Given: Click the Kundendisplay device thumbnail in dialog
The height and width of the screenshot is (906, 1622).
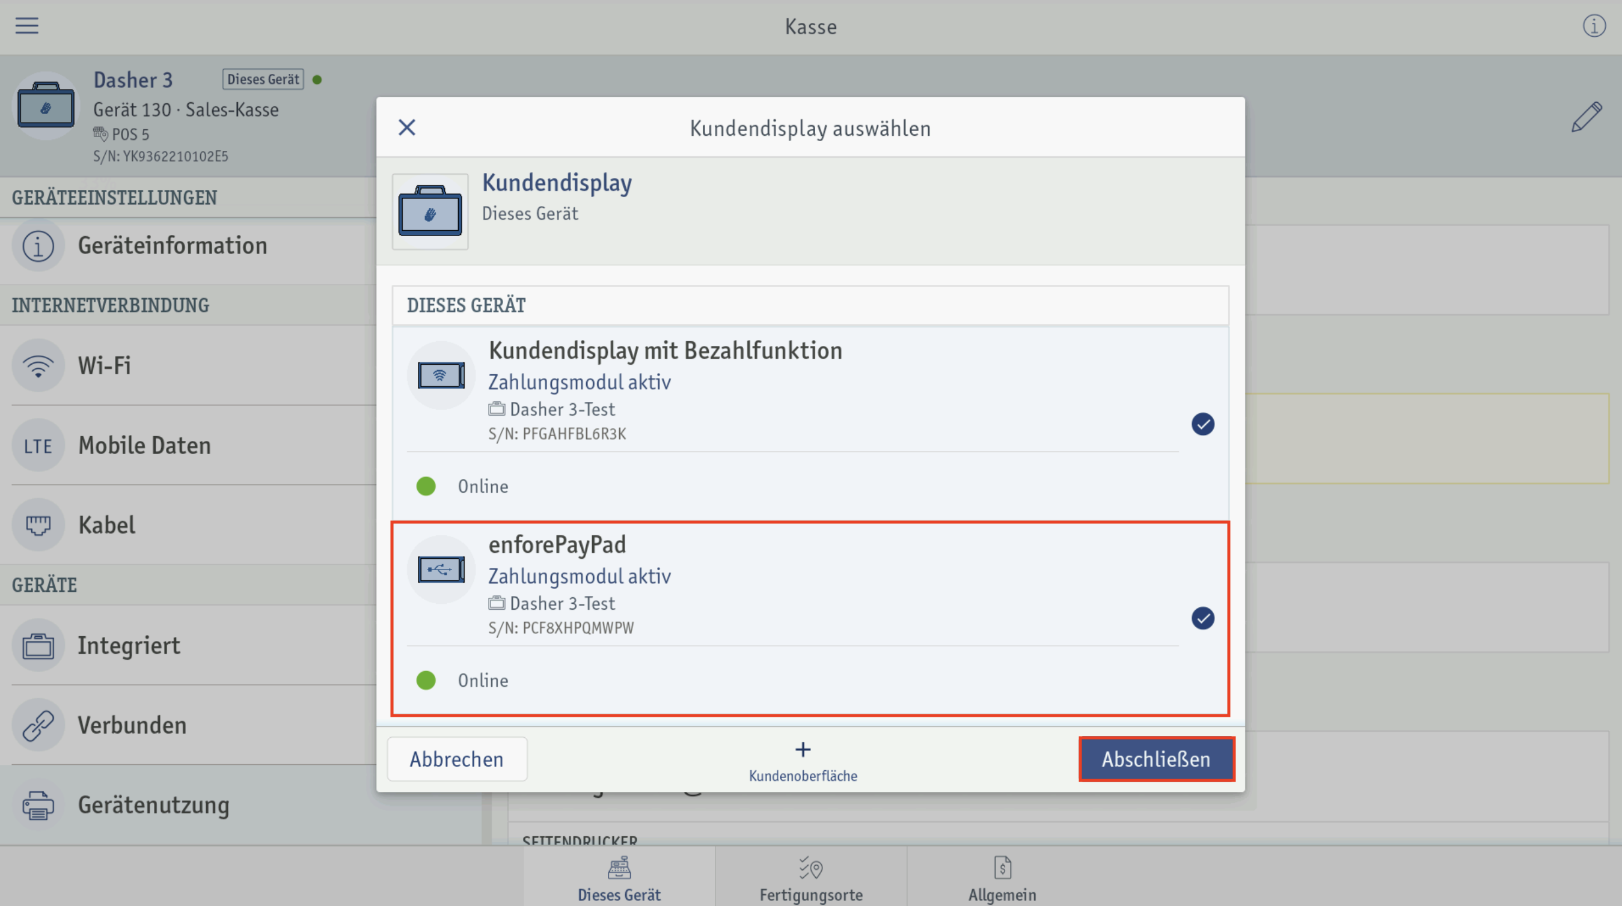Looking at the screenshot, I should click(x=430, y=211).
